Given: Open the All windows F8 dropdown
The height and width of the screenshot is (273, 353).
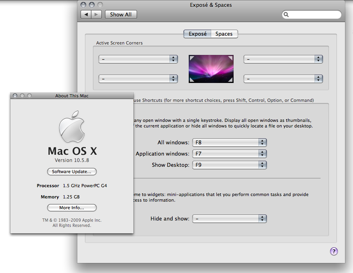Looking at the screenshot, I should pos(230,142).
